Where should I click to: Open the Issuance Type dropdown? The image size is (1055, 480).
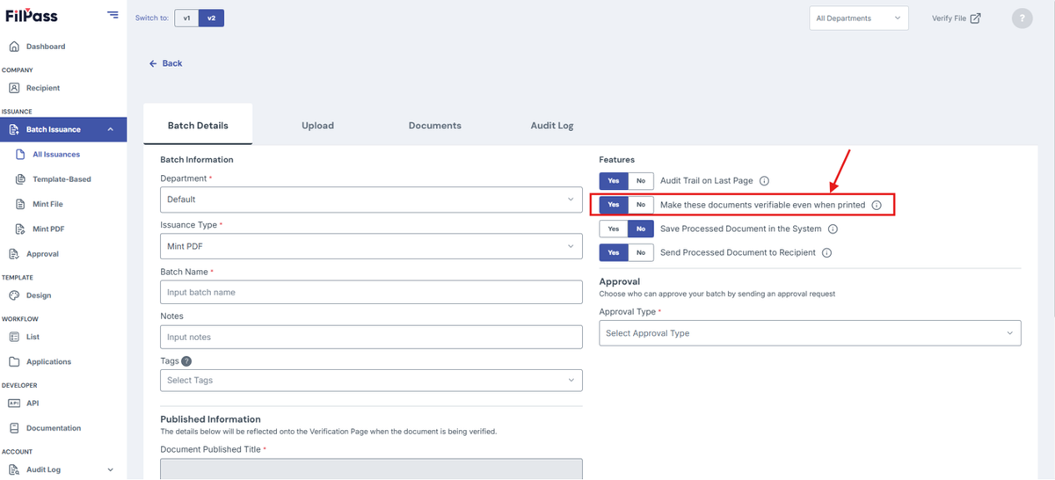[x=371, y=246]
